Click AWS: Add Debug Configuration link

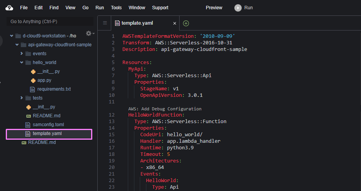coord(165,109)
